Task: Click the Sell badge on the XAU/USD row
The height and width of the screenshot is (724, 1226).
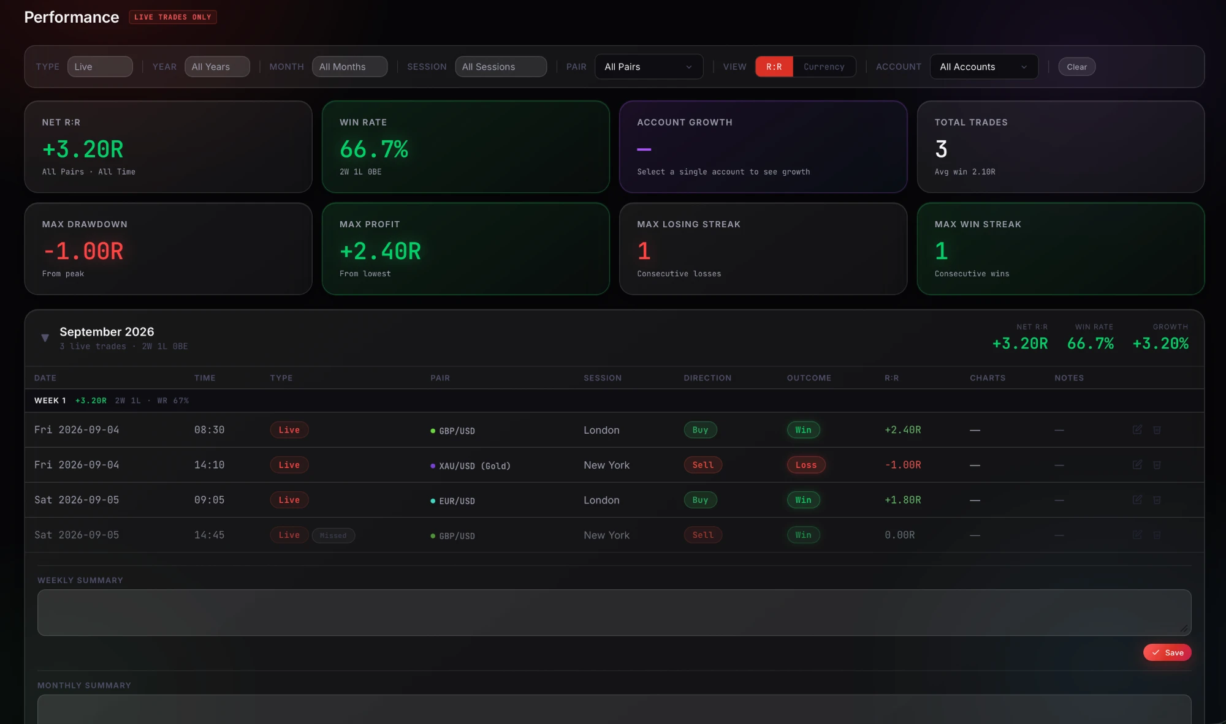Action: click(x=703, y=465)
